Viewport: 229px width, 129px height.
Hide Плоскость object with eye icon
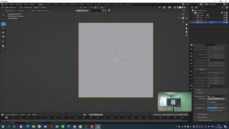click(224, 22)
